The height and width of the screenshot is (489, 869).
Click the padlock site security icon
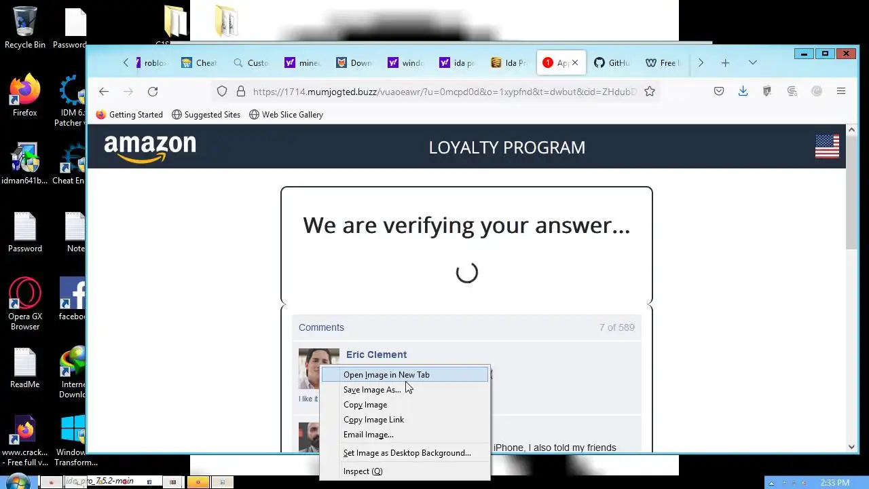click(240, 91)
